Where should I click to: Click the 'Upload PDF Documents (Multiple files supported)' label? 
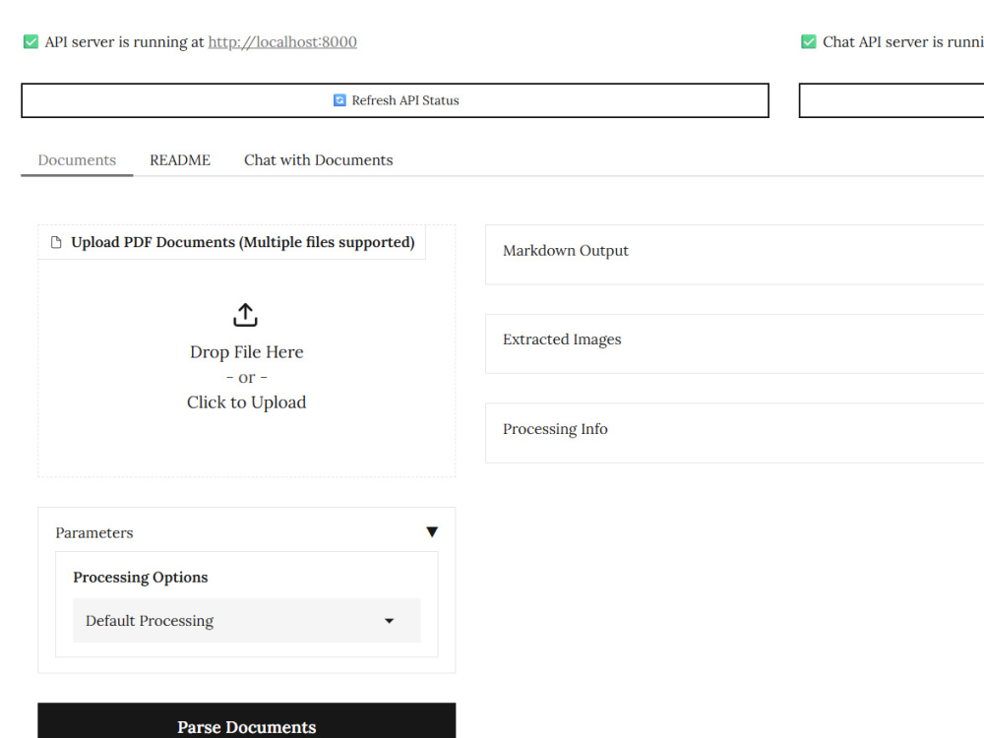(243, 242)
